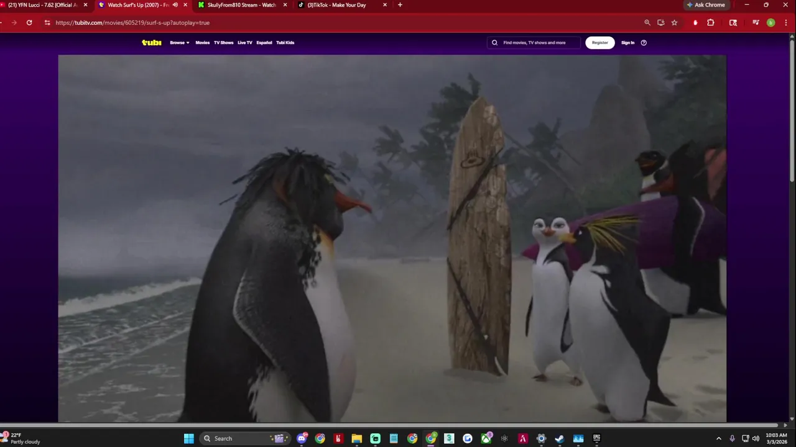The image size is (796, 447).
Task: Open Steam from the taskbar
Action: (x=560, y=438)
